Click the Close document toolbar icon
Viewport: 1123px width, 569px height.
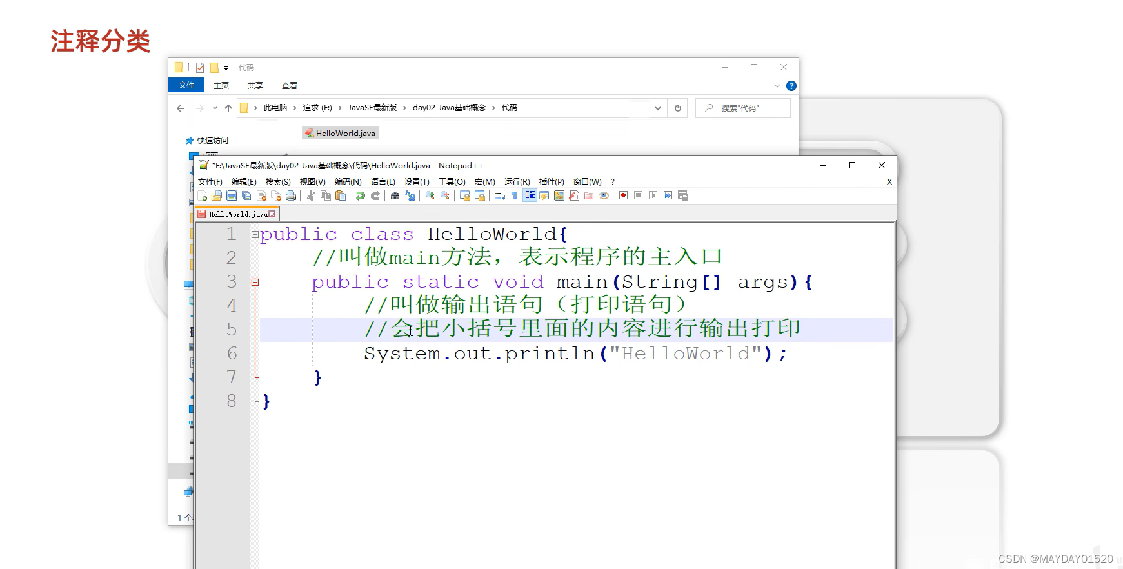(261, 195)
